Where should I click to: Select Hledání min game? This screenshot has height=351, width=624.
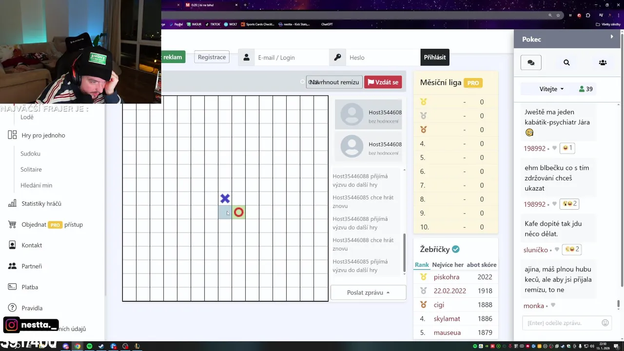(x=36, y=185)
